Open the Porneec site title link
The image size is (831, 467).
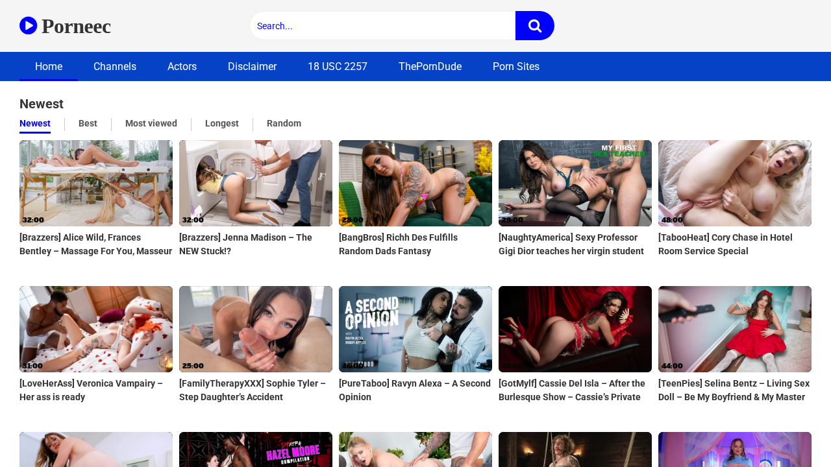[76, 26]
